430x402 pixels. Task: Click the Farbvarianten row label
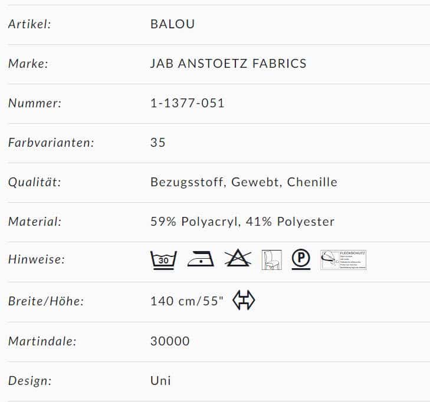click(51, 143)
